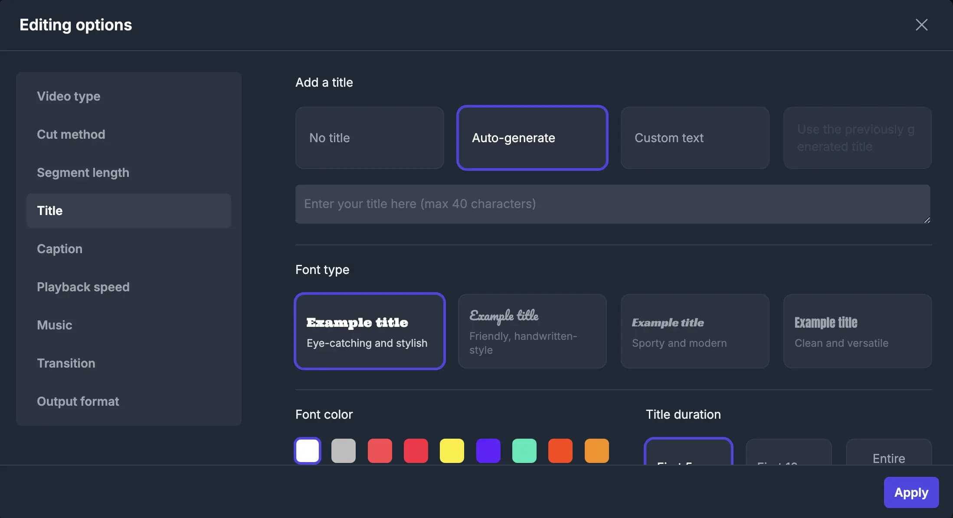953x518 pixels.
Task: Go to the Music section
Action: [x=55, y=325]
